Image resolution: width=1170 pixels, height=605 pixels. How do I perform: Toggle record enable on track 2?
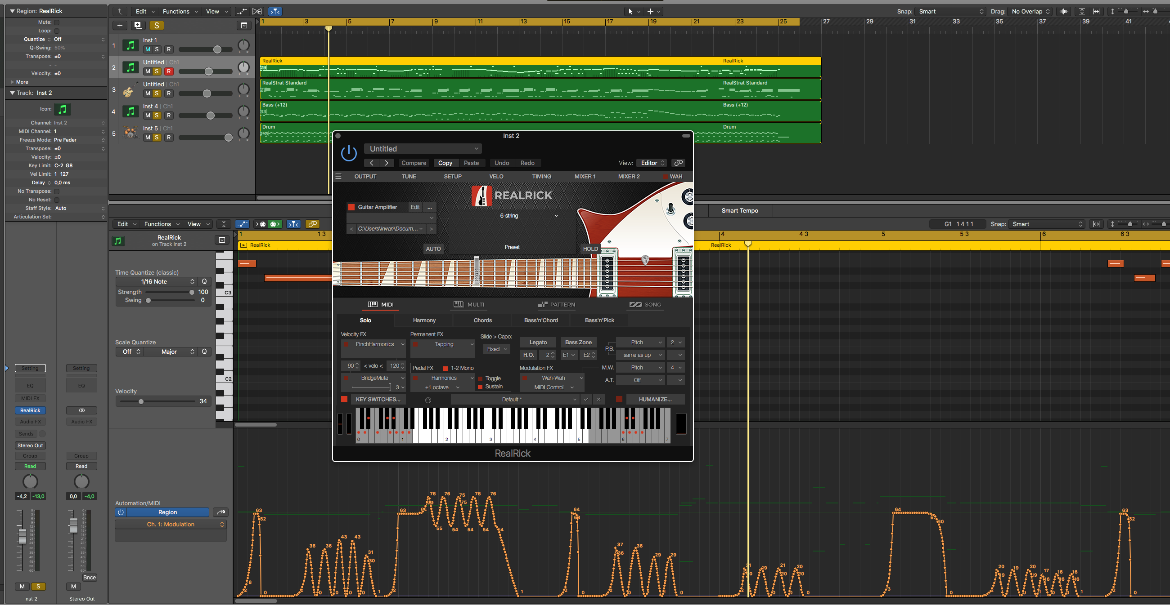click(x=168, y=71)
